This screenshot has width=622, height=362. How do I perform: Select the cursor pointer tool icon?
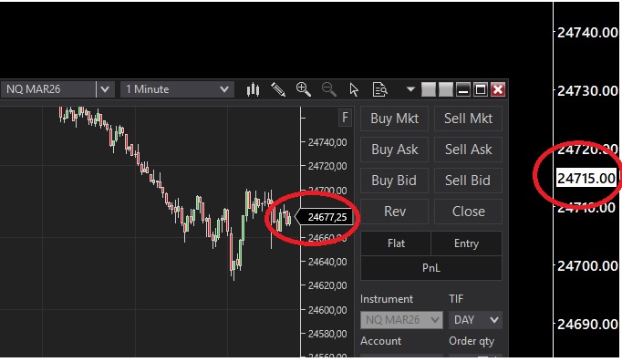click(x=354, y=89)
